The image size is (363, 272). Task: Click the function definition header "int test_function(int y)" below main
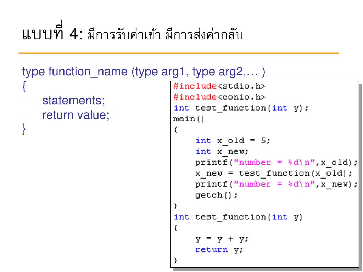pos(238,217)
